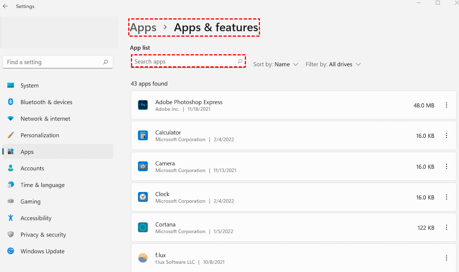Image resolution: width=459 pixels, height=272 pixels.
Task: Click the Calculator app icon
Action: (143, 135)
